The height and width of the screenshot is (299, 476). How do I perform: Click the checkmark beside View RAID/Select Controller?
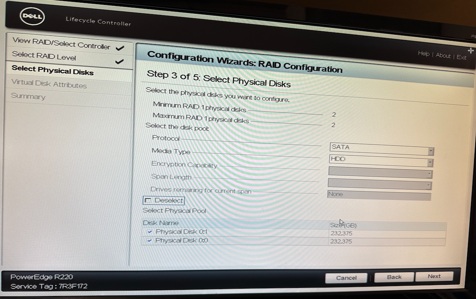120,48
